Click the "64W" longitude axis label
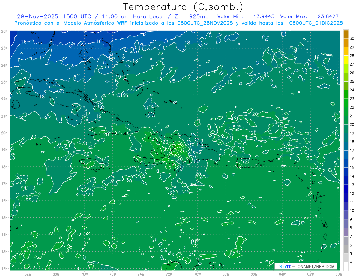360x278 pixels. point(282,274)
